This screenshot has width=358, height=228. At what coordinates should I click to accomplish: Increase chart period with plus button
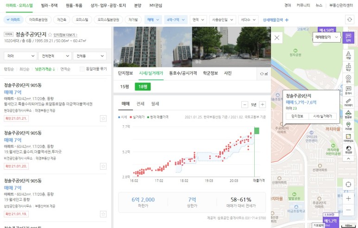262,105
